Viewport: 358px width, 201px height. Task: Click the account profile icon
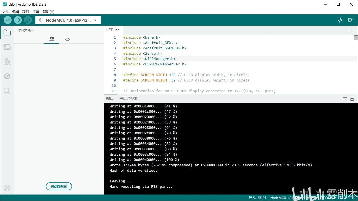point(7,188)
